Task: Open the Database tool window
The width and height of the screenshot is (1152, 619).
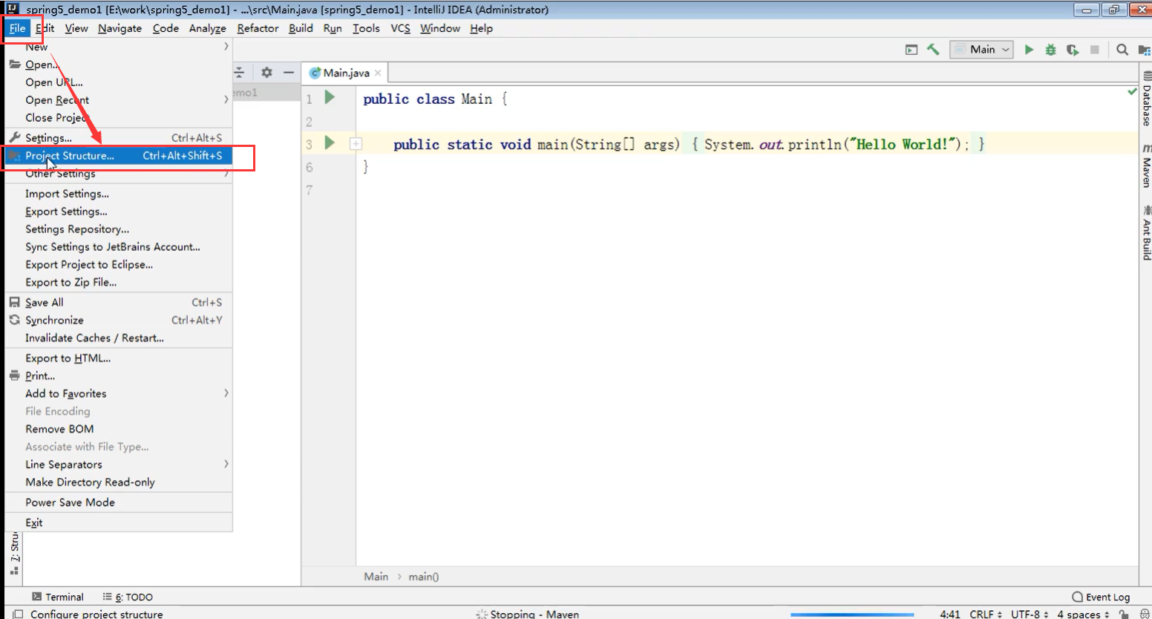Action: 1146,98
